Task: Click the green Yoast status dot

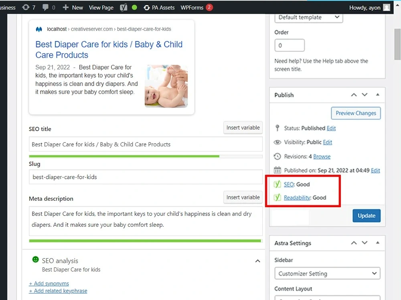Action: 134,7
